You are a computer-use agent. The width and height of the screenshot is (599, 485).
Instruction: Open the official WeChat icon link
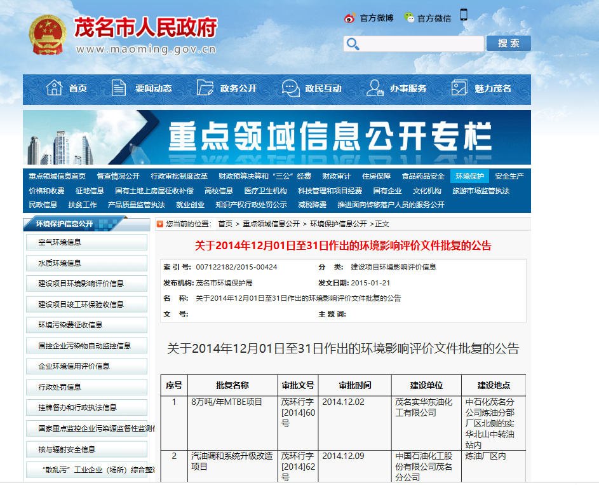409,18
